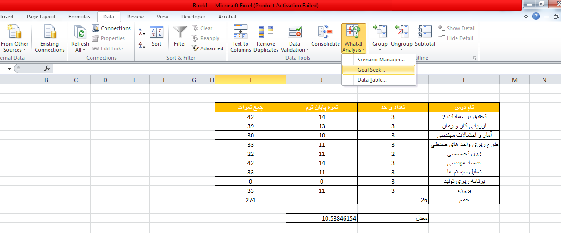Click the course cell اقتصاد مهندسی

point(464,162)
